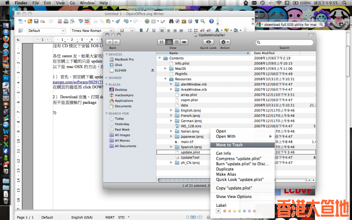Click the Spellcheck icon in Writer toolbar
The height and width of the screenshot is (220, 352).
point(81,22)
